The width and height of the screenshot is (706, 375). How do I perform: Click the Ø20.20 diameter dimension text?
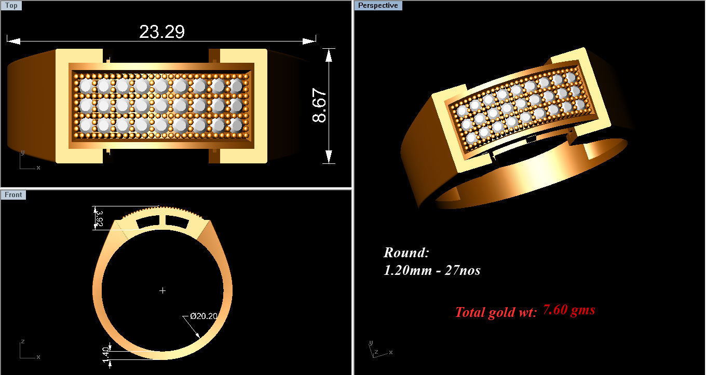point(203,315)
